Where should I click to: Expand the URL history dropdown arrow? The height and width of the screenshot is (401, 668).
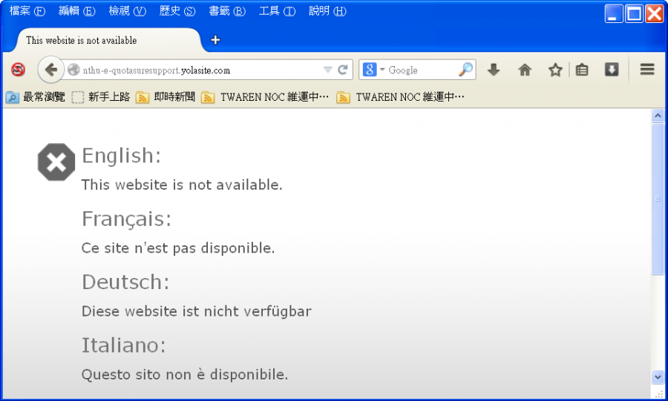(x=327, y=70)
